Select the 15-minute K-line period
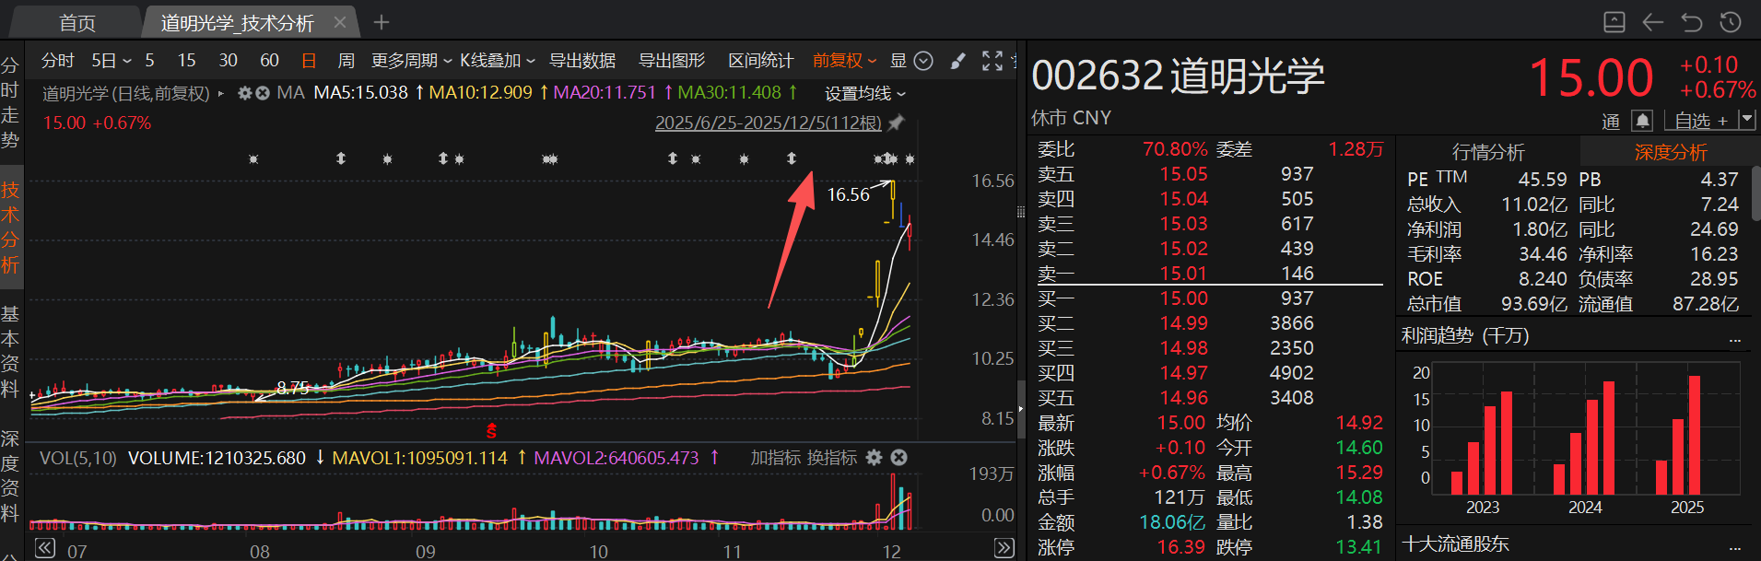This screenshot has height=561, width=1761. pos(186,61)
